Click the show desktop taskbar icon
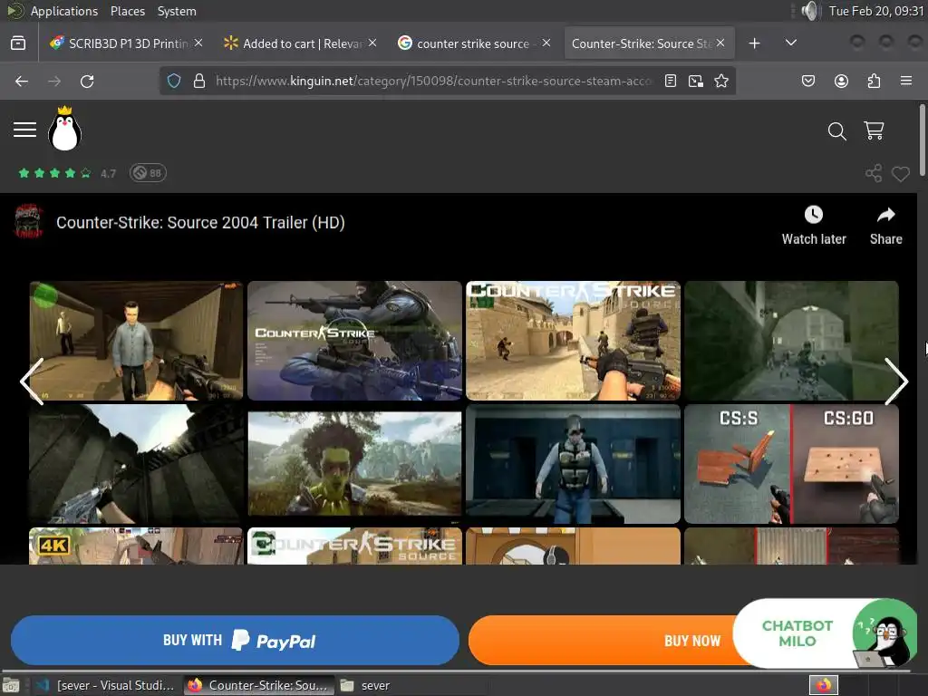Screen dimensions: 928x696 coord(11,685)
